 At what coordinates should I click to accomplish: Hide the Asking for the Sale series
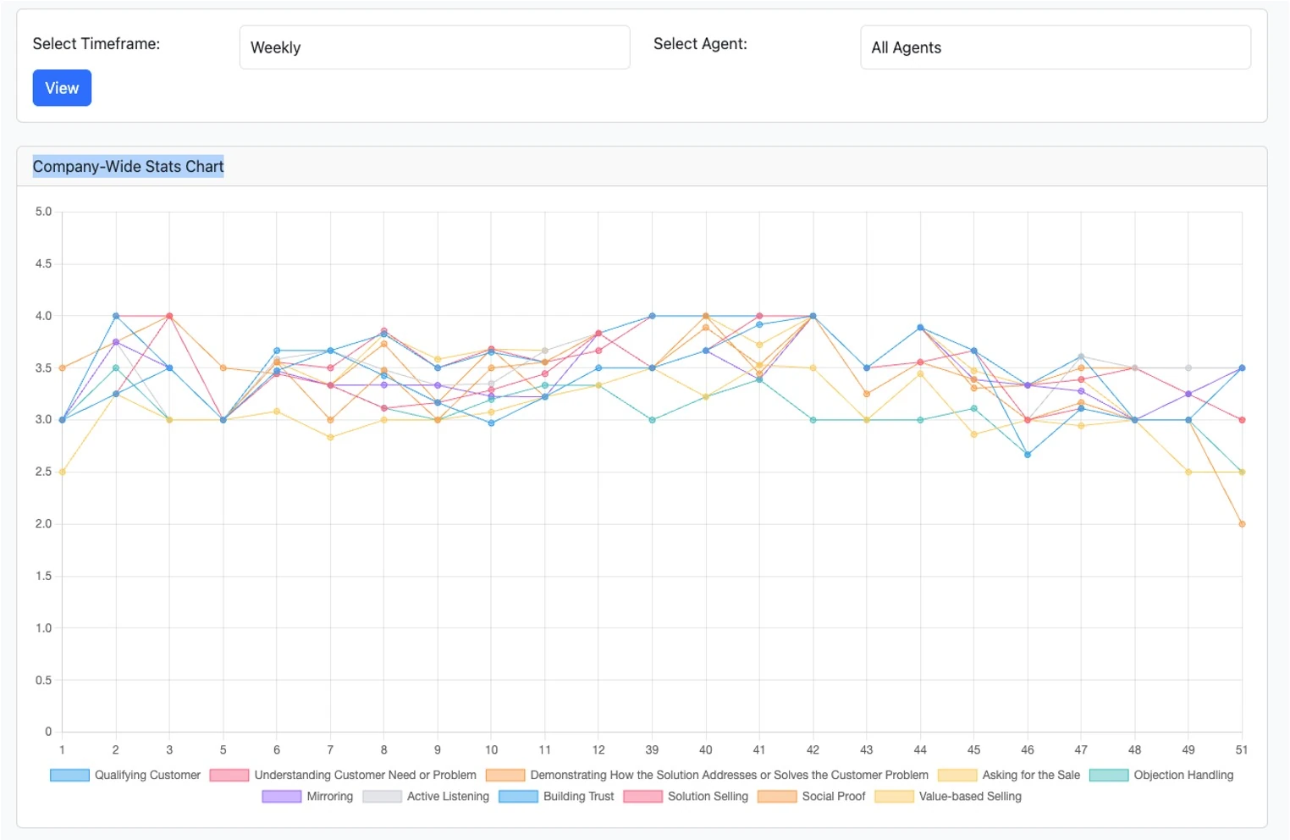(x=958, y=775)
